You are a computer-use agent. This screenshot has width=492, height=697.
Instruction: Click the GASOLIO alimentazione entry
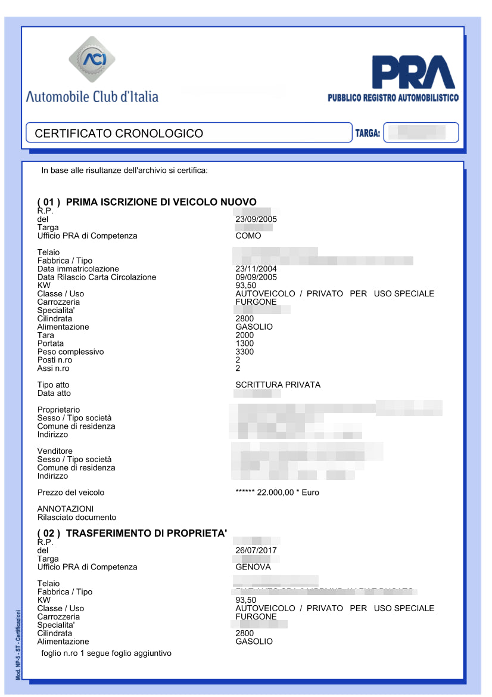254,327
